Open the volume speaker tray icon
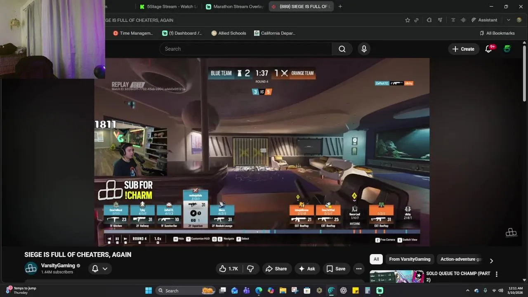The height and width of the screenshot is (297, 528). click(x=501, y=290)
